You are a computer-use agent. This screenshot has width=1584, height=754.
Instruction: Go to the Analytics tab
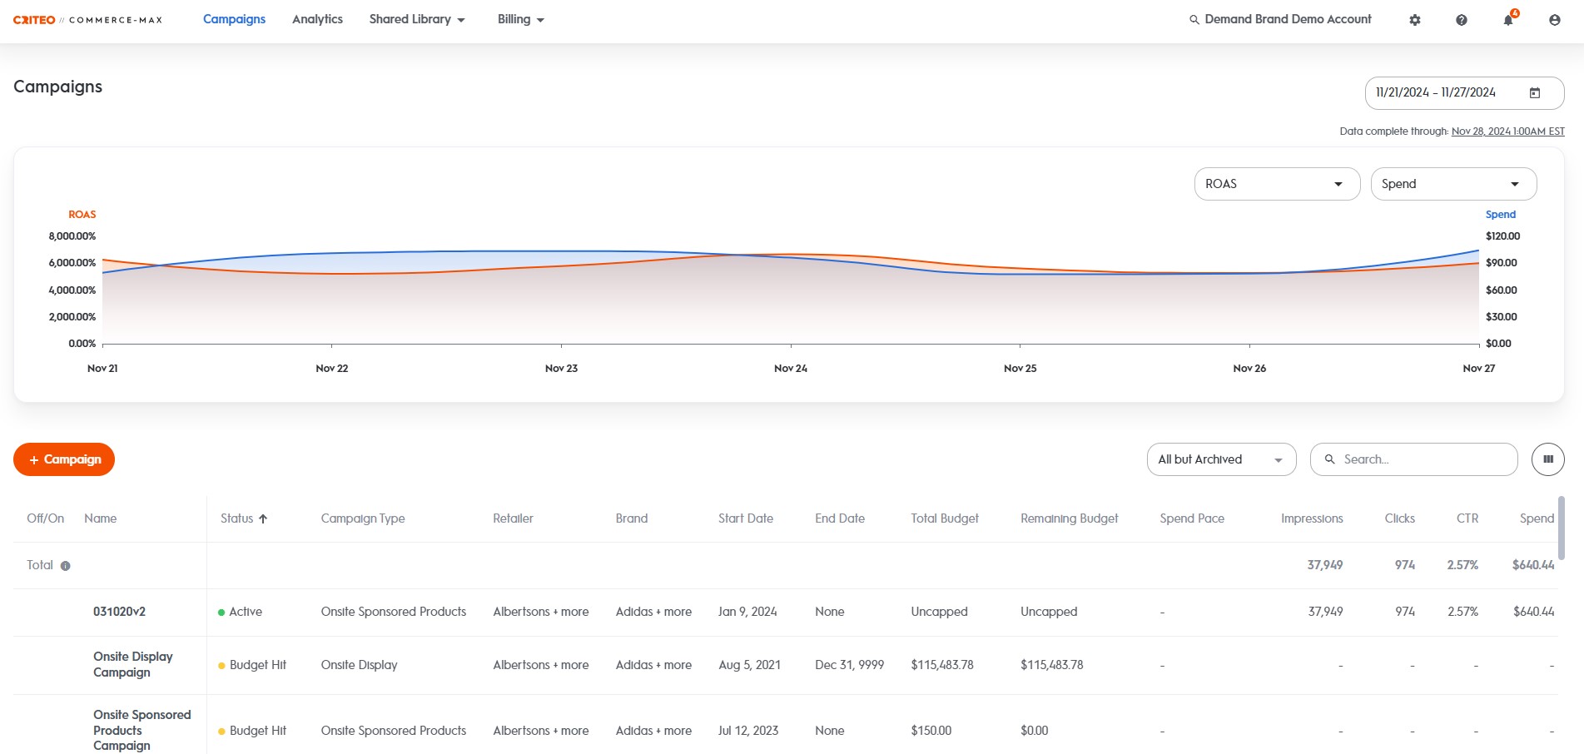[317, 19]
